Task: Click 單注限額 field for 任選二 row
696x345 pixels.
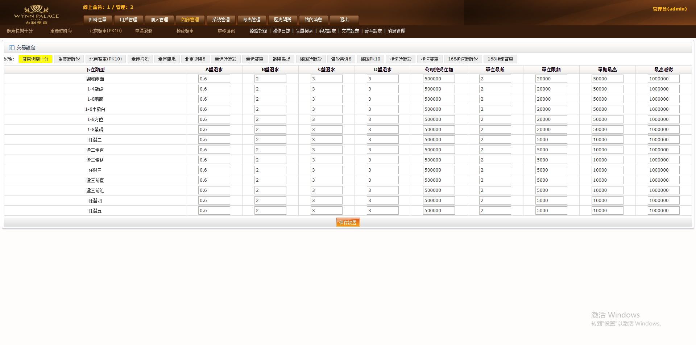Action: (551, 140)
